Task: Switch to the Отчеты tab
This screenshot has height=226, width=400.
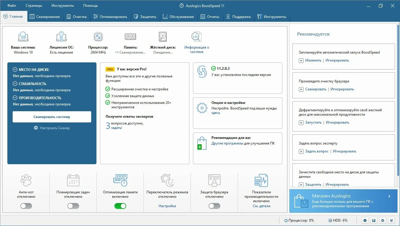Action: pos(210,17)
